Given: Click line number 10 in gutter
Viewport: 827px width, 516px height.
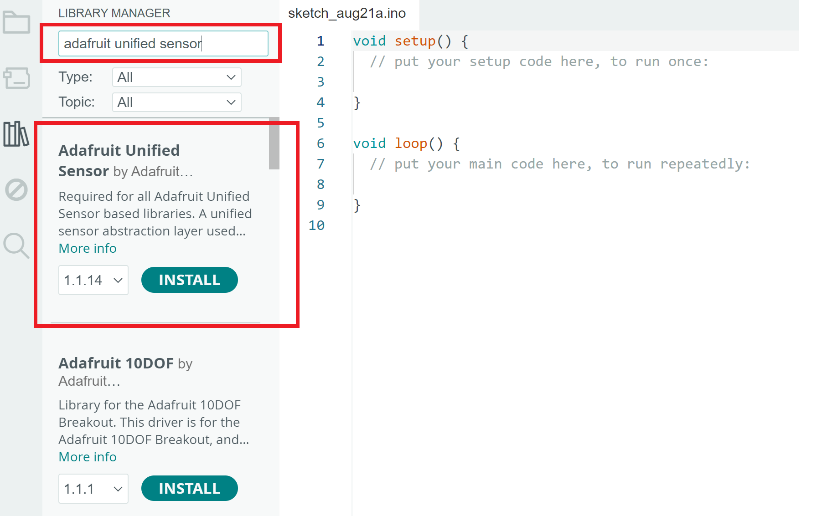Looking at the screenshot, I should pos(316,225).
